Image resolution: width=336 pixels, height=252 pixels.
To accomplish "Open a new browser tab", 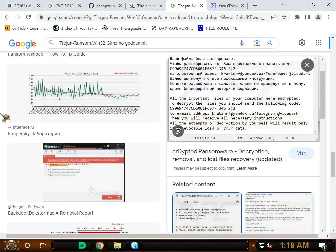I will coord(255,6).
